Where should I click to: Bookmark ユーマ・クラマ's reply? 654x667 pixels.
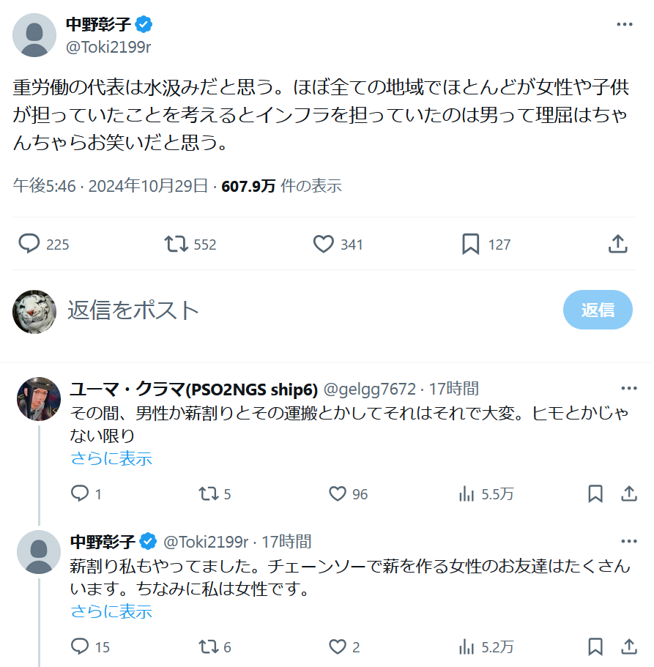[595, 494]
